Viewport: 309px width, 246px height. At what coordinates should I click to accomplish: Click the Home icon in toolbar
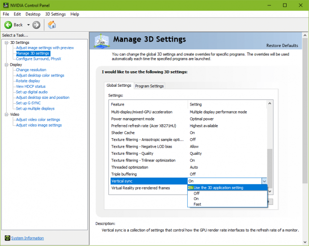pos(52,25)
